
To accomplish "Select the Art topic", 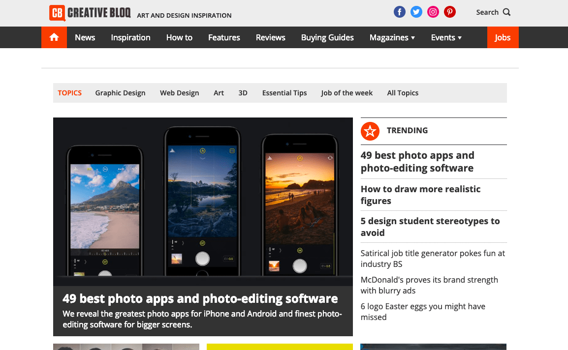I will pos(219,93).
